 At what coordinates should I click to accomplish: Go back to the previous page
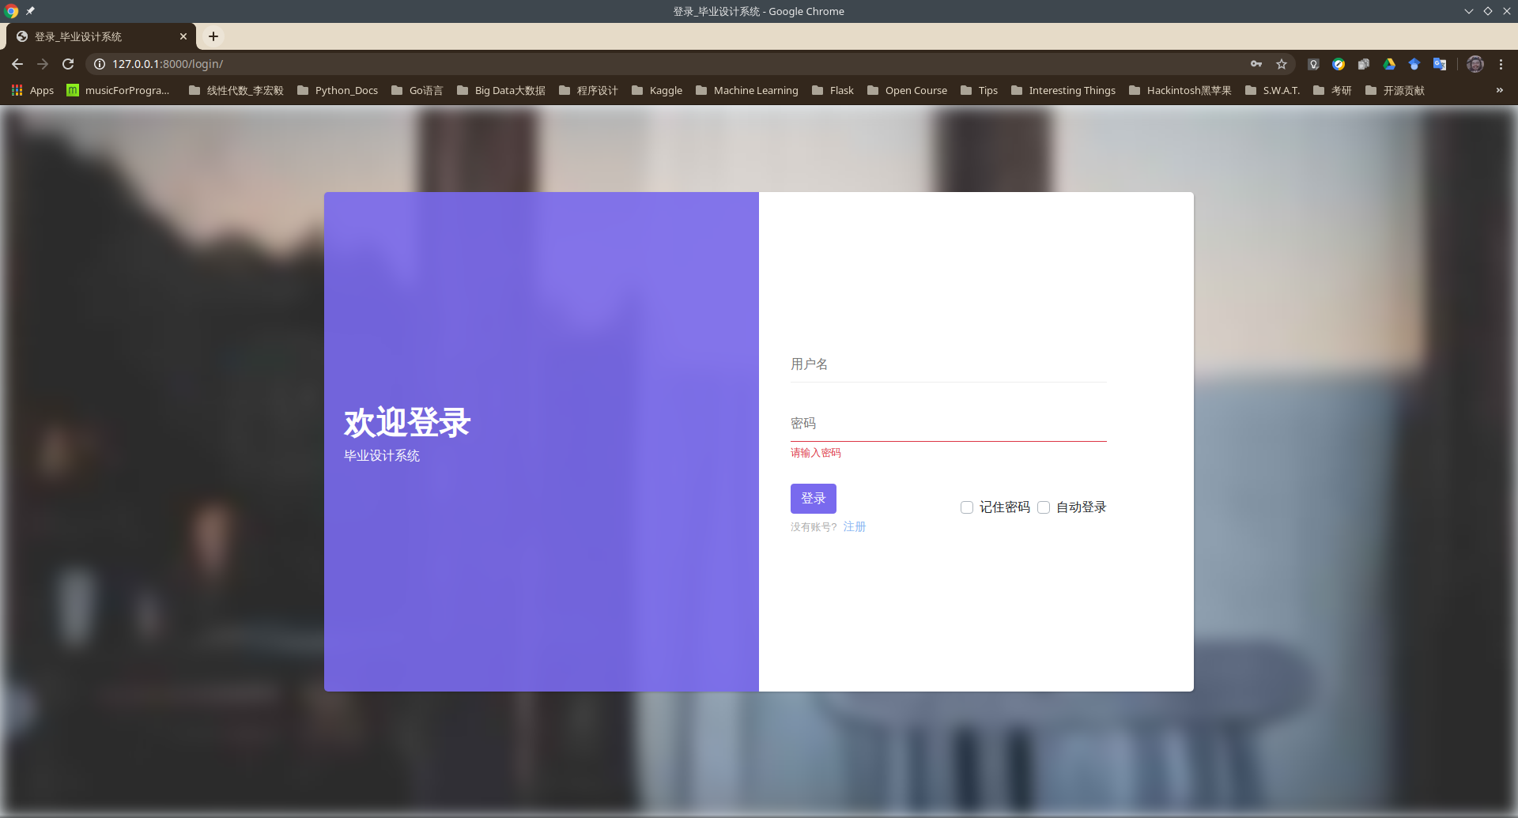tap(17, 64)
